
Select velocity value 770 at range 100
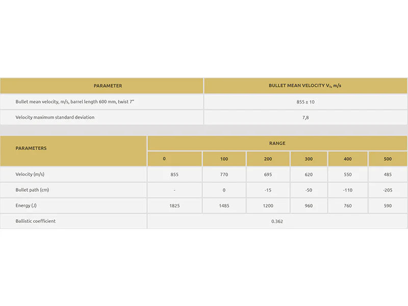click(224, 174)
